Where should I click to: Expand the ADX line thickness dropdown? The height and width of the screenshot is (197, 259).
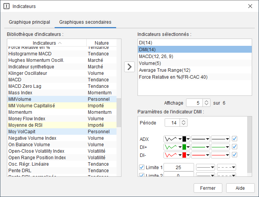(201, 139)
